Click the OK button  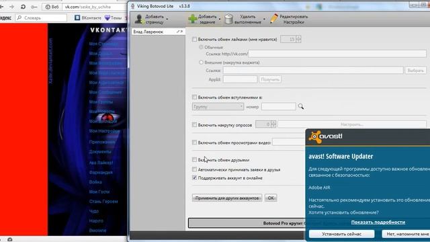coord(271,198)
